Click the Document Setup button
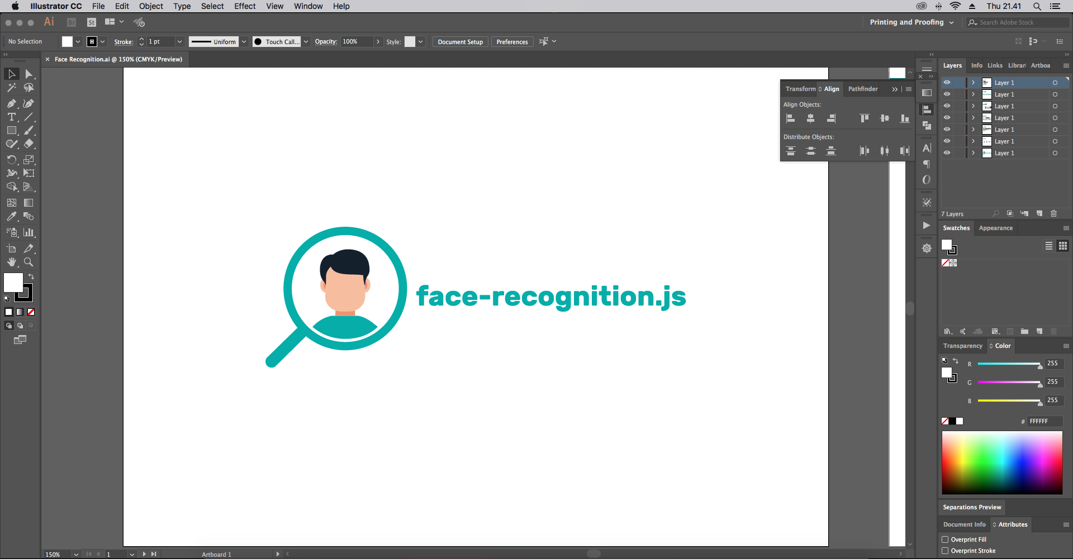This screenshot has width=1073, height=559. tap(460, 42)
